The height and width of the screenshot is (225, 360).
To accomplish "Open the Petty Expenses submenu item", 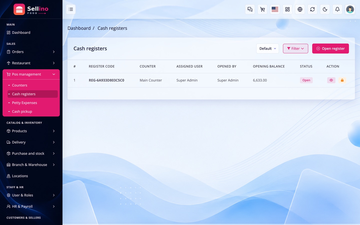I will point(33,103).
